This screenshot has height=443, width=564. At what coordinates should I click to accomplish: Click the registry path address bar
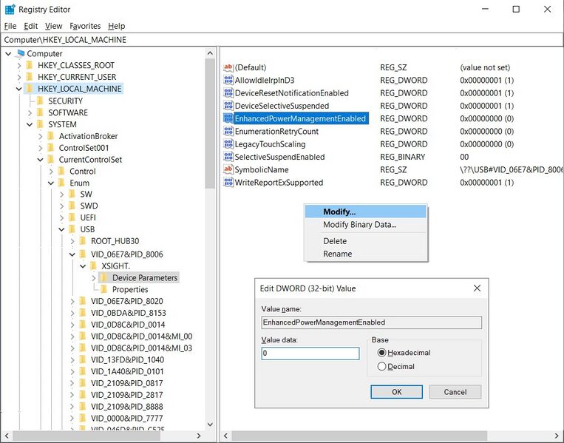(x=282, y=40)
